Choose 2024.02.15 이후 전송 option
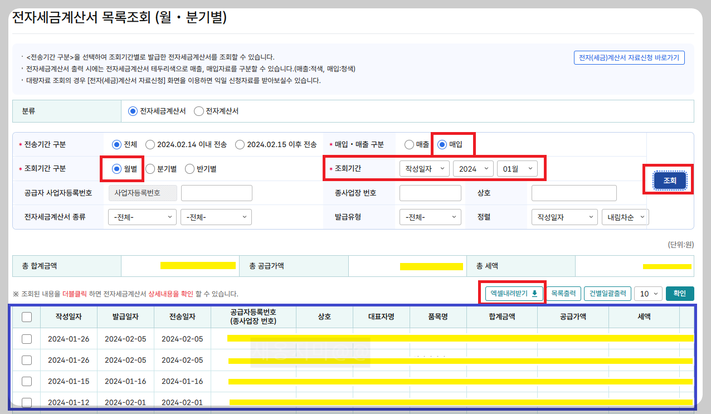 (240, 144)
